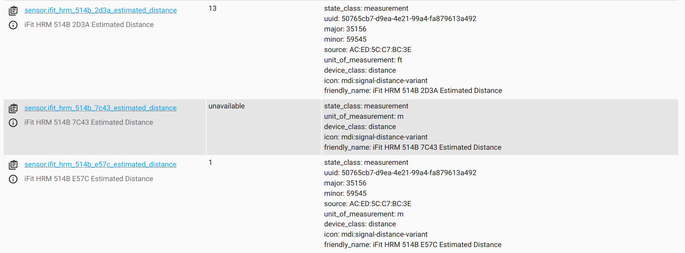Click the friendly_name attribute of 7C43 sensor
Viewport: 685px width, 253px height.
[412, 147]
